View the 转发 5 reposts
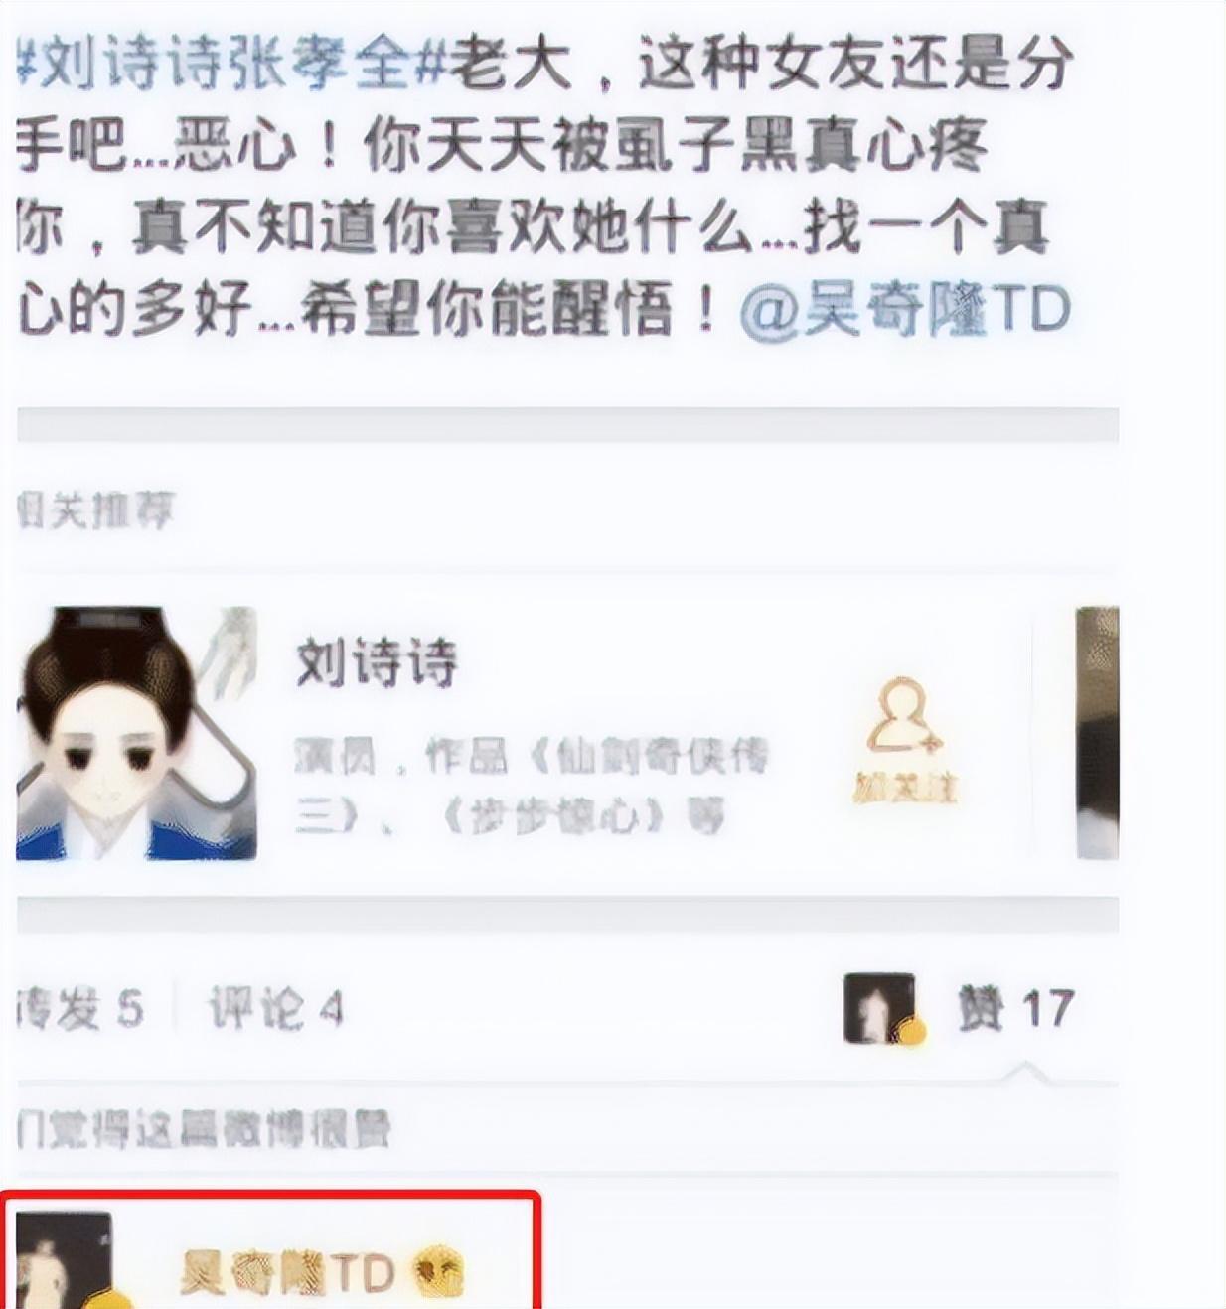Viewport: 1226px width, 1309px height. tap(79, 1010)
